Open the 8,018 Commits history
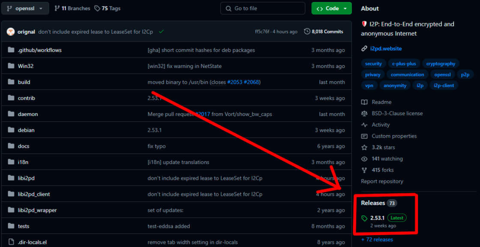480x247 pixels. click(x=324, y=32)
